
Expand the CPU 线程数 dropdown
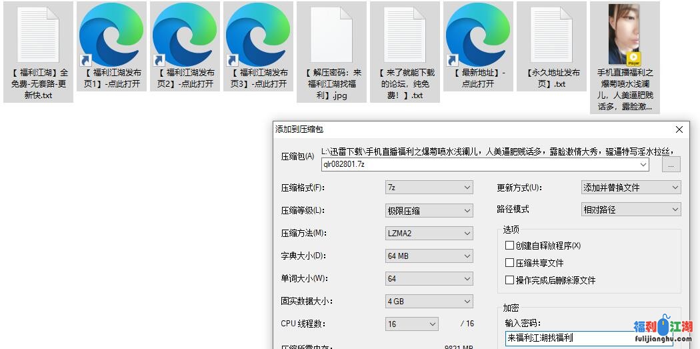[x=411, y=324]
